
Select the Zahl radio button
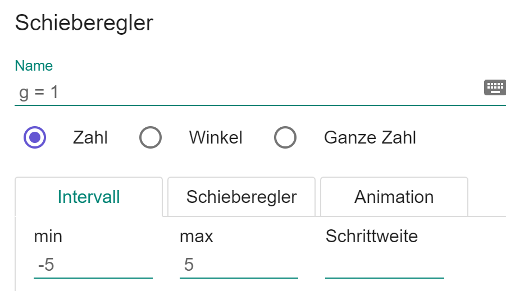35,137
